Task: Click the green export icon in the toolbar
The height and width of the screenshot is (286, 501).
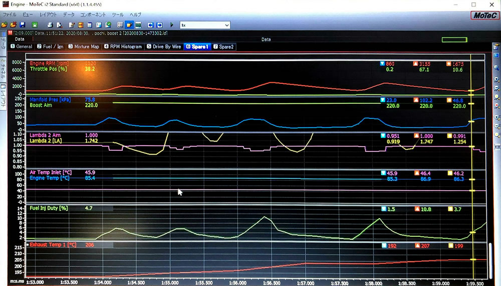Action: pyautogui.click(x=35, y=25)
